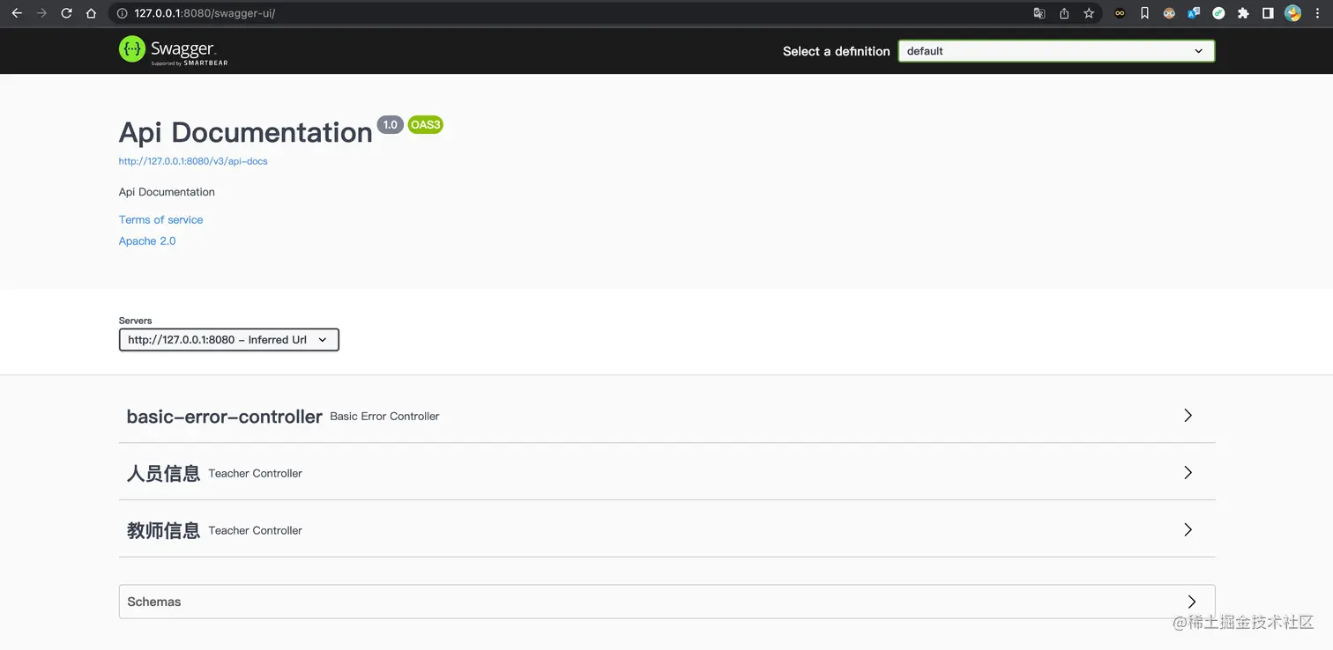
Task: Bookmark this page with the star
Action: (1089, 13)
